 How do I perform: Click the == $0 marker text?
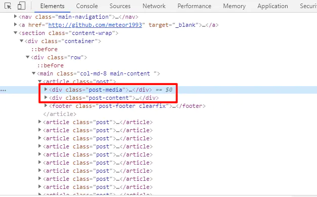tap(164, 90)
